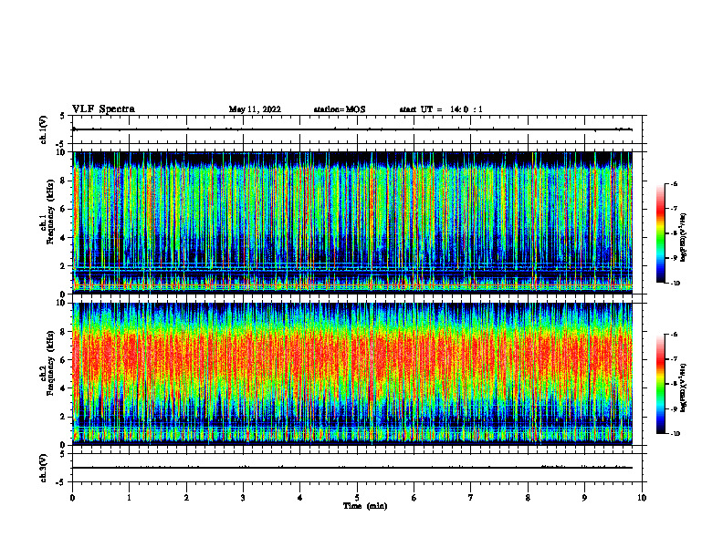
Task: Click the "Time (min)" axis label
Action: pos(365,506)
